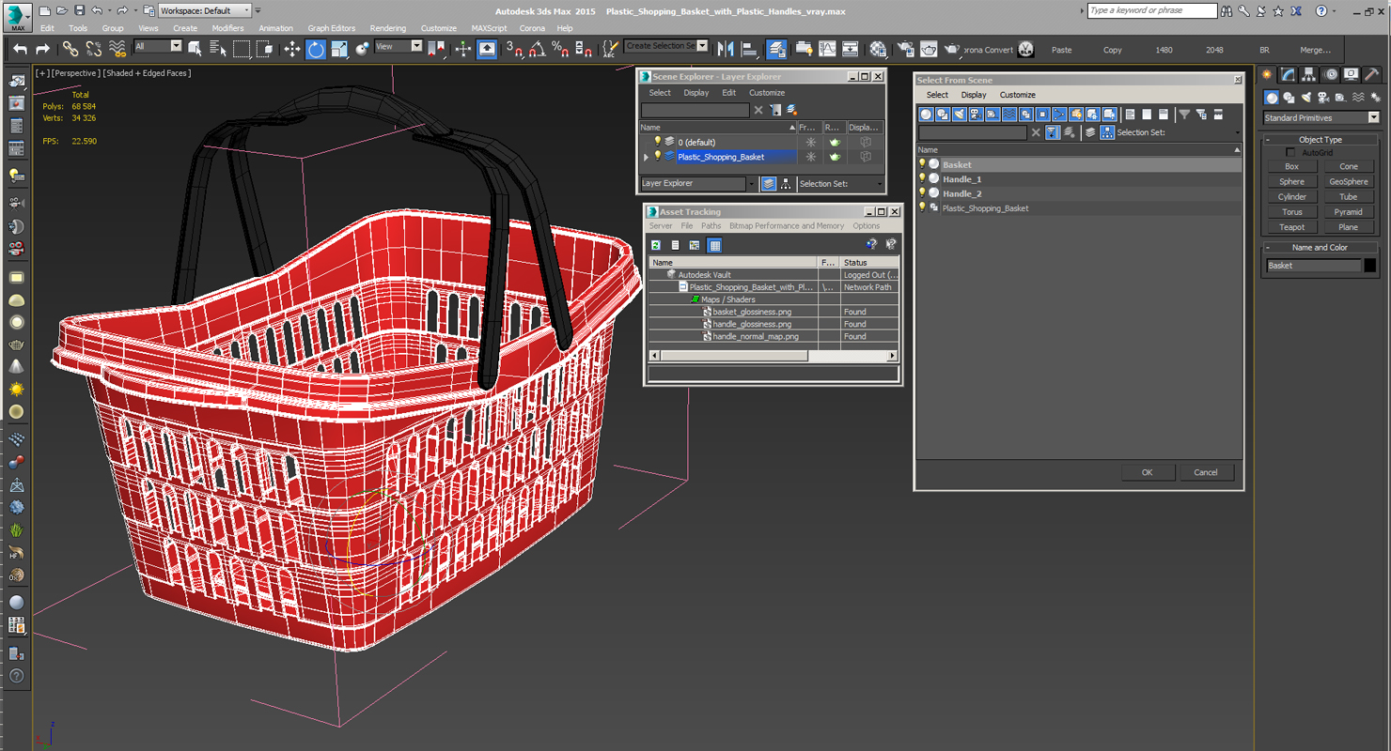
Task: Toggle visibility bulb of Plastic_Shopping_Basket in Select From Scene
Action: point(923,207)
